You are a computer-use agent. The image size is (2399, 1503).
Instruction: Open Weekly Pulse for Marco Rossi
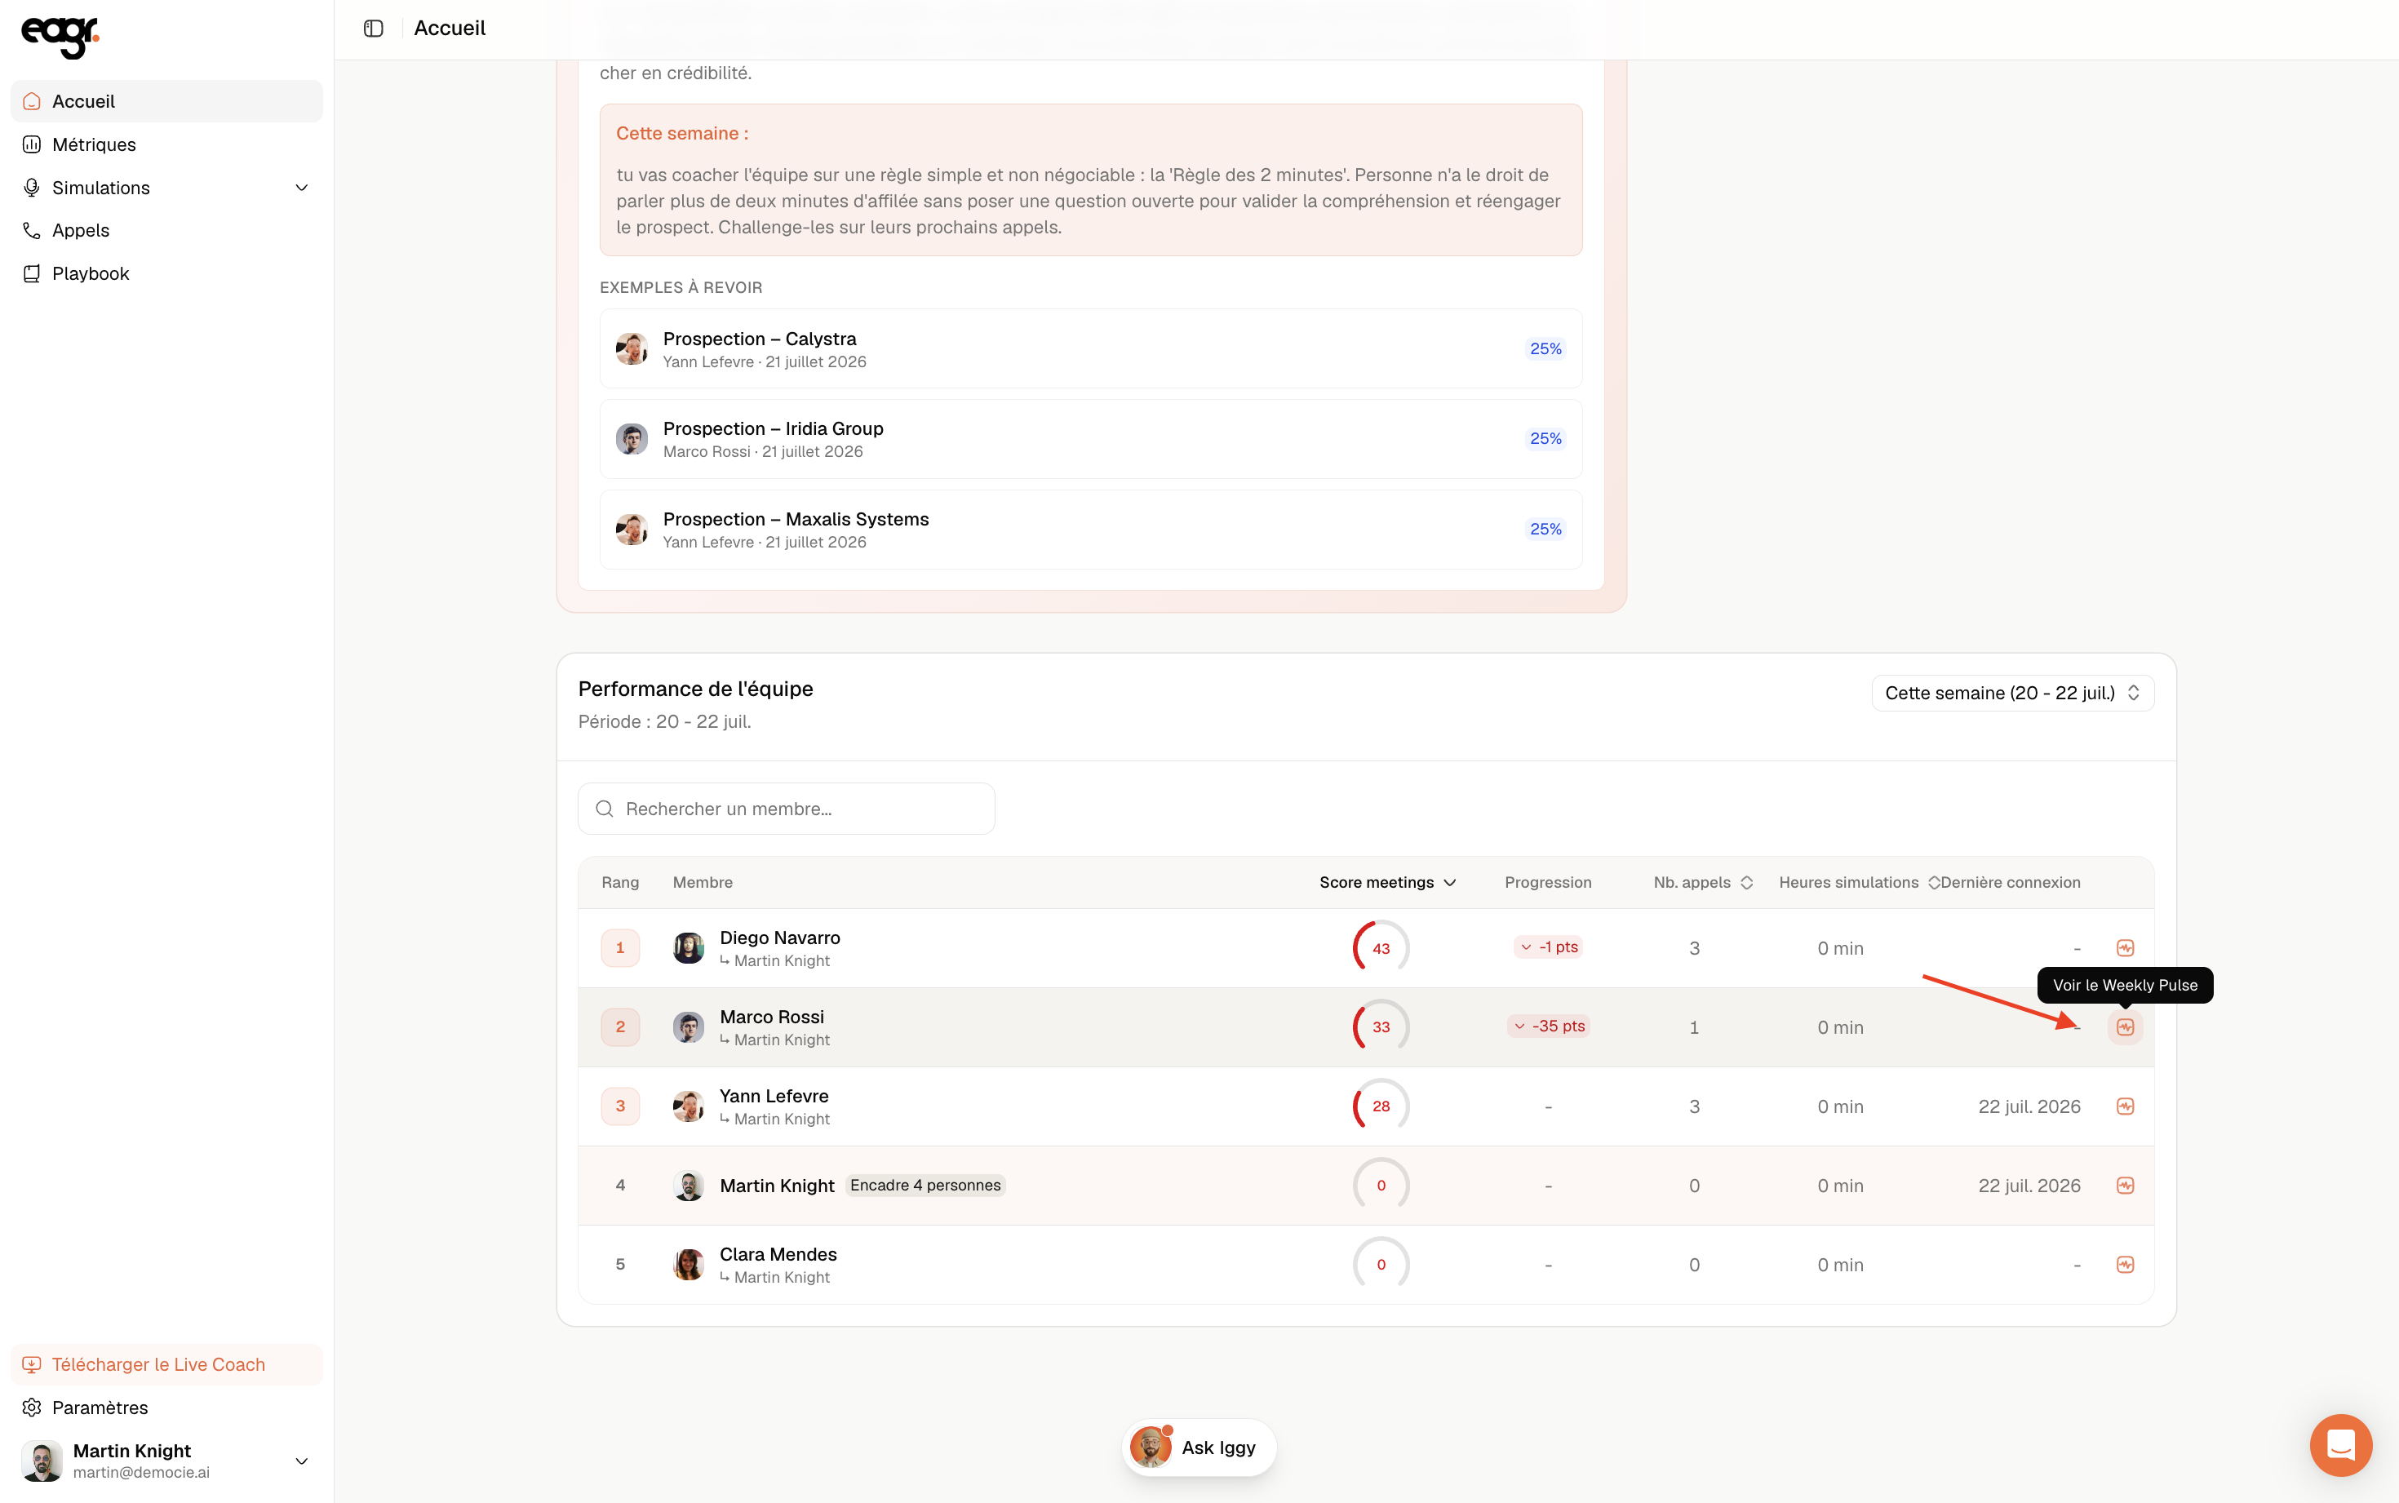tap(2125, 1026)
